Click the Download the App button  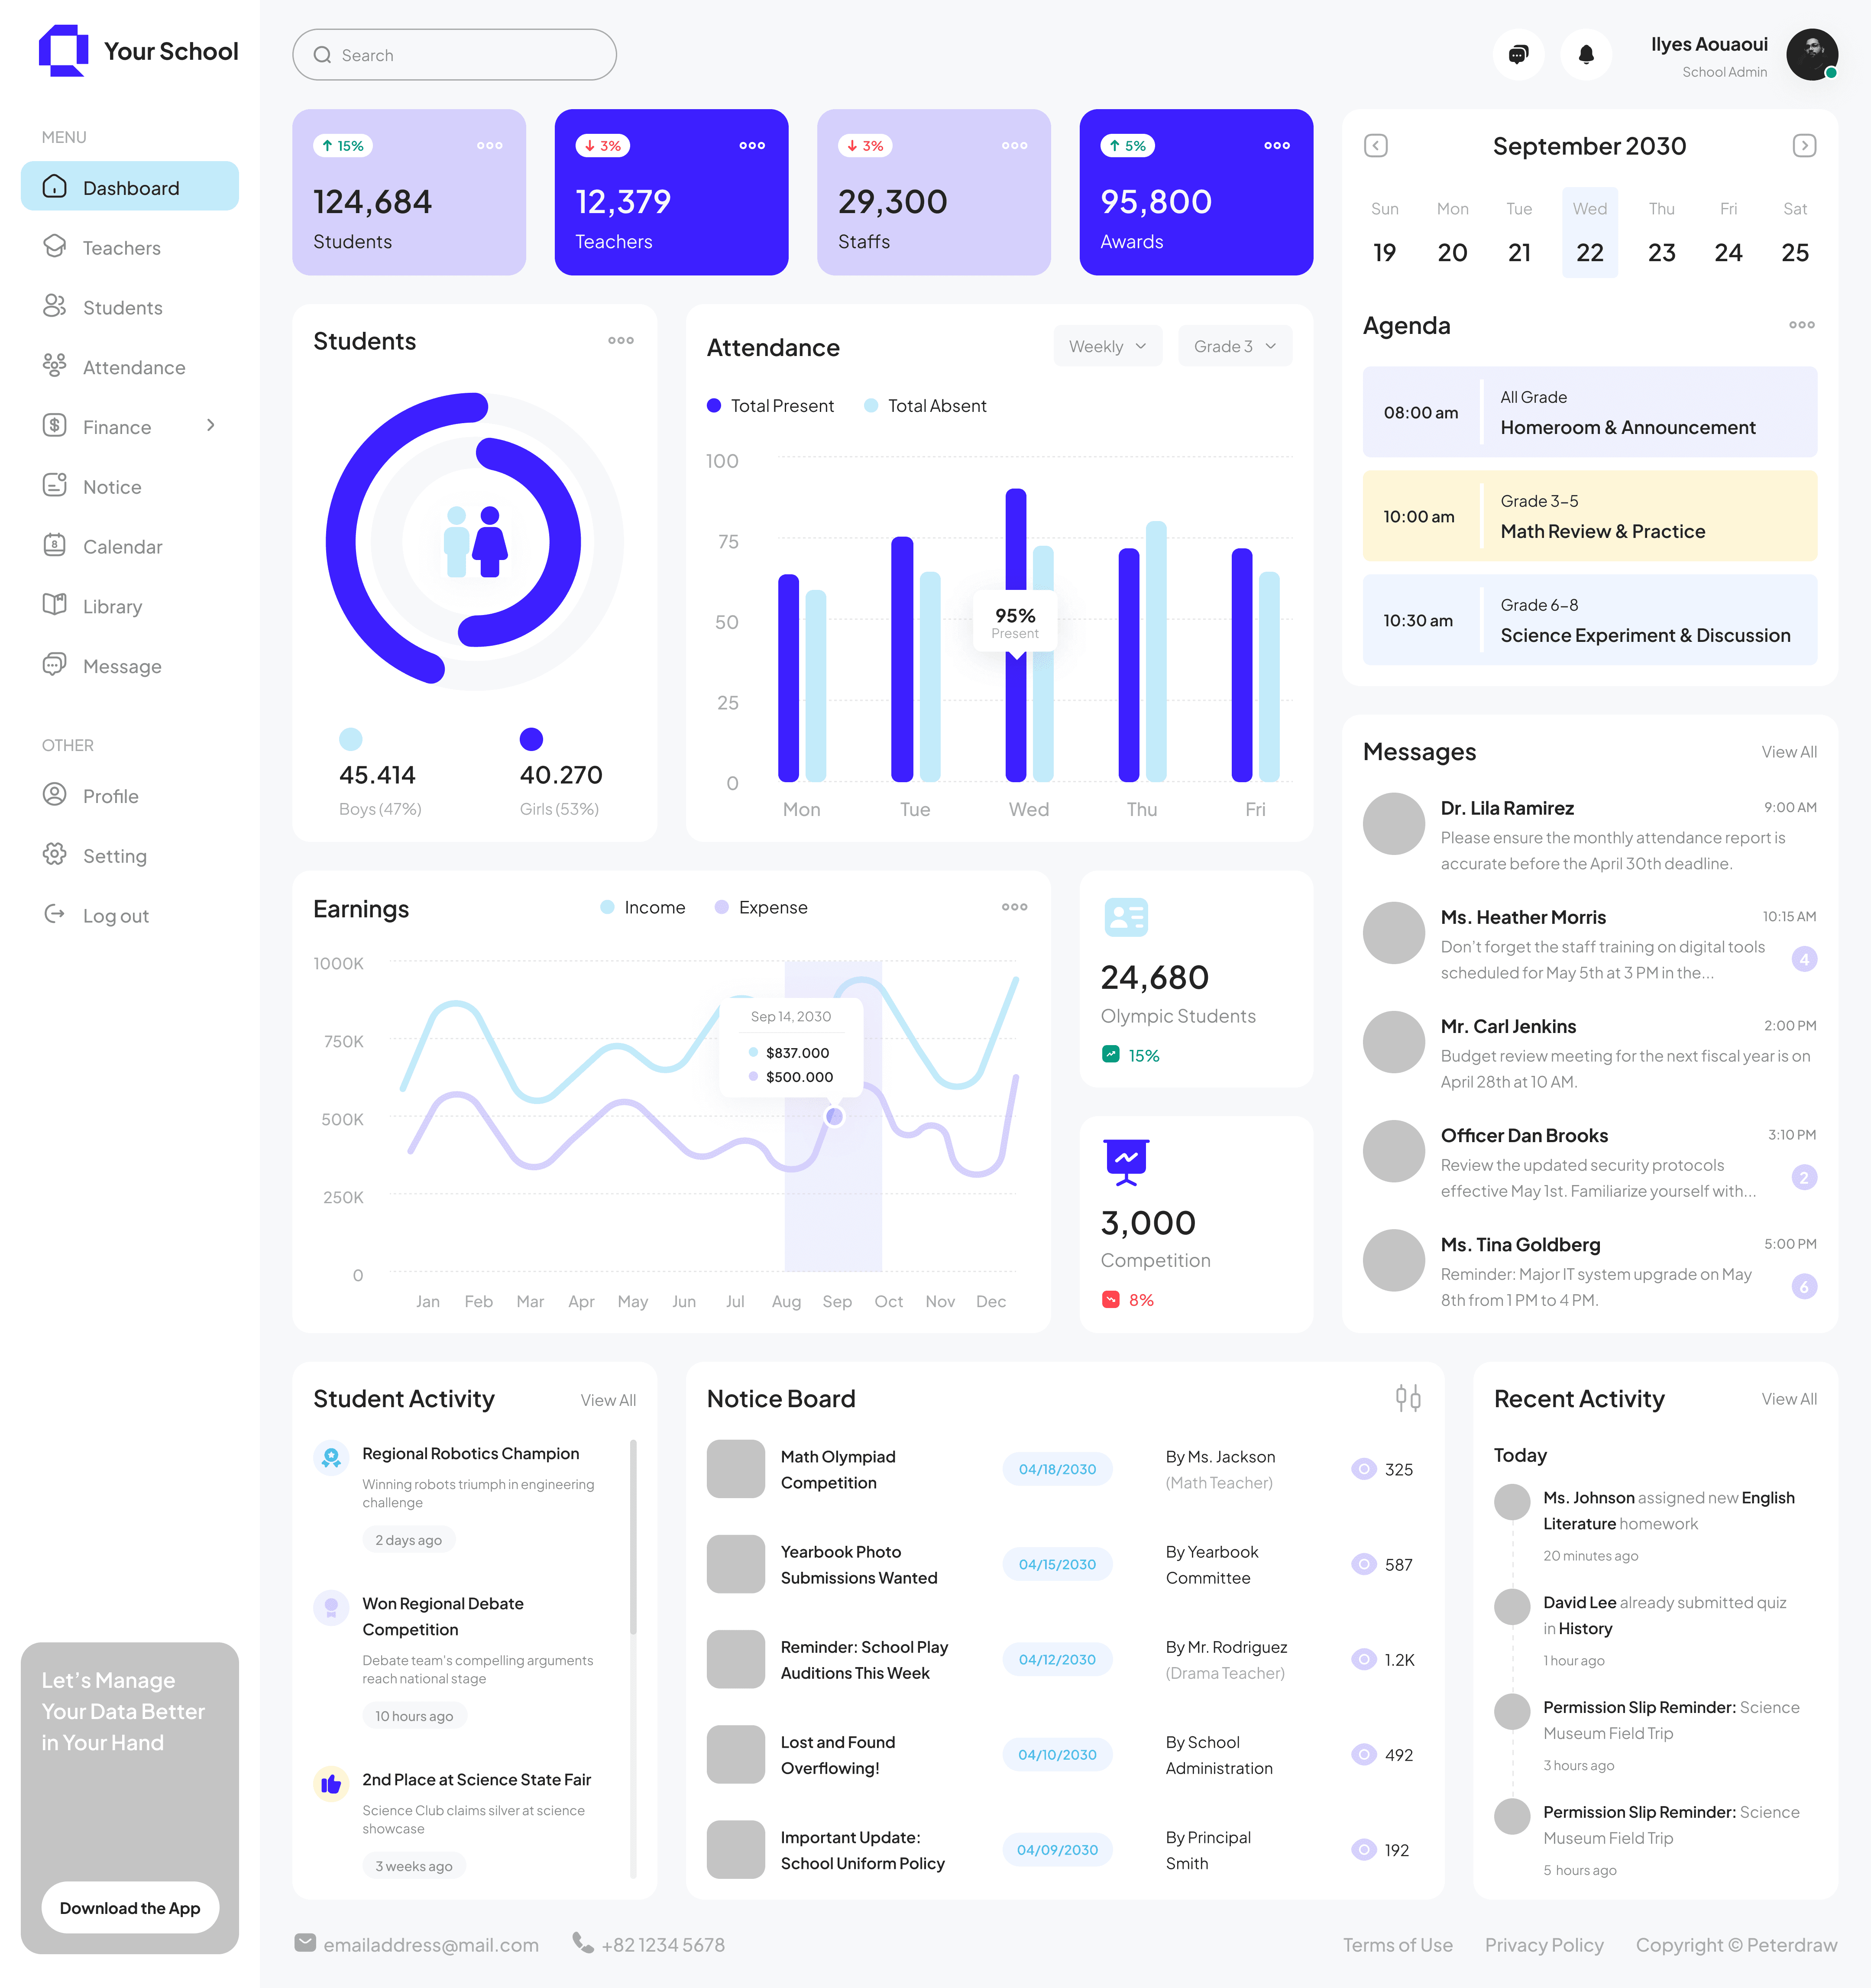pyautogui.click(x=130, y=1907)
